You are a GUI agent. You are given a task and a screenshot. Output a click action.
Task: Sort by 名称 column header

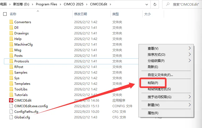(13, 14)
